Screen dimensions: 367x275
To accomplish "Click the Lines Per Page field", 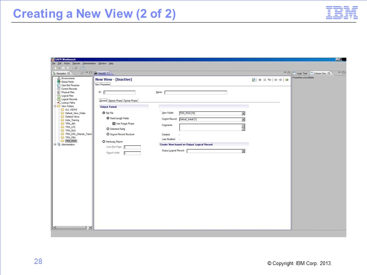I will (x=132, y=147).
